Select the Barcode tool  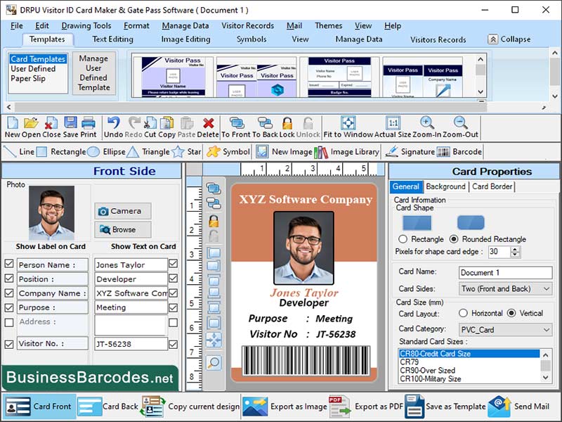[465, 151]
